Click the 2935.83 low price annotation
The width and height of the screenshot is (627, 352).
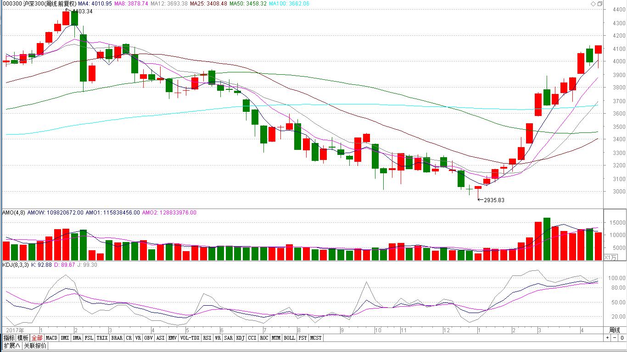(x=494, y=200)
